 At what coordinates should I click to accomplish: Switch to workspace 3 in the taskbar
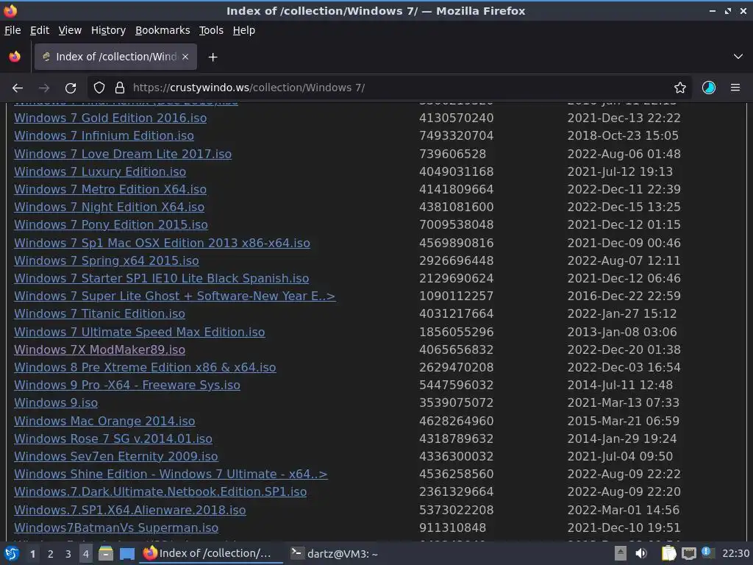point(68,555)
